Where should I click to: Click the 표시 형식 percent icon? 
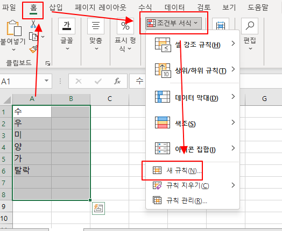point(125,26)
